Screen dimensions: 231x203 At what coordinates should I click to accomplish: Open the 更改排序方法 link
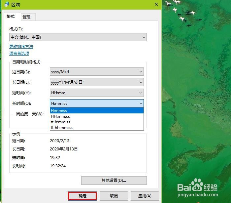tap(21, 47)
